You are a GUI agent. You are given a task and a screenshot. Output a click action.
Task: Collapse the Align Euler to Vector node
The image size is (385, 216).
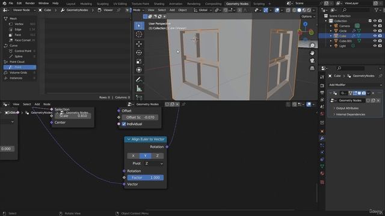[x=129, y=139]
